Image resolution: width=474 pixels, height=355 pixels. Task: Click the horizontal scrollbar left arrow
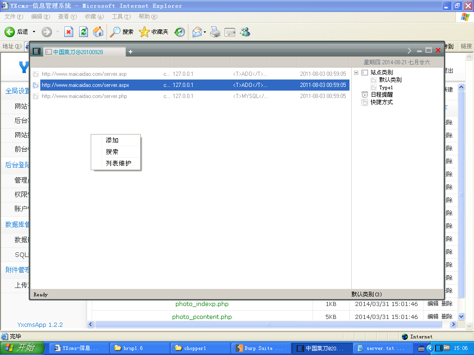(x=91, y=324)
